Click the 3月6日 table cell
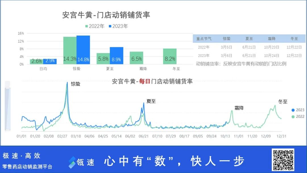Viewport: 307px width, 173px height. [227, 56]
